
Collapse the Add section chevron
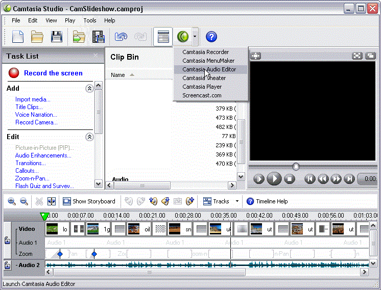pos(89,89)
